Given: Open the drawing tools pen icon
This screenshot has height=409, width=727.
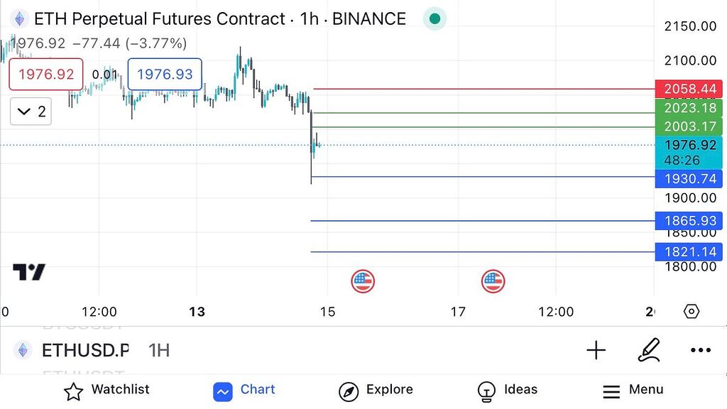Looking at the screenshot, I should pos(649,349).
